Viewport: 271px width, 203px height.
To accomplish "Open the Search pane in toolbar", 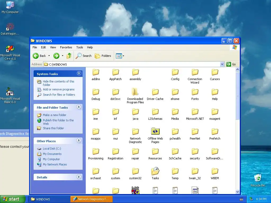I will [x=83, y=56].
